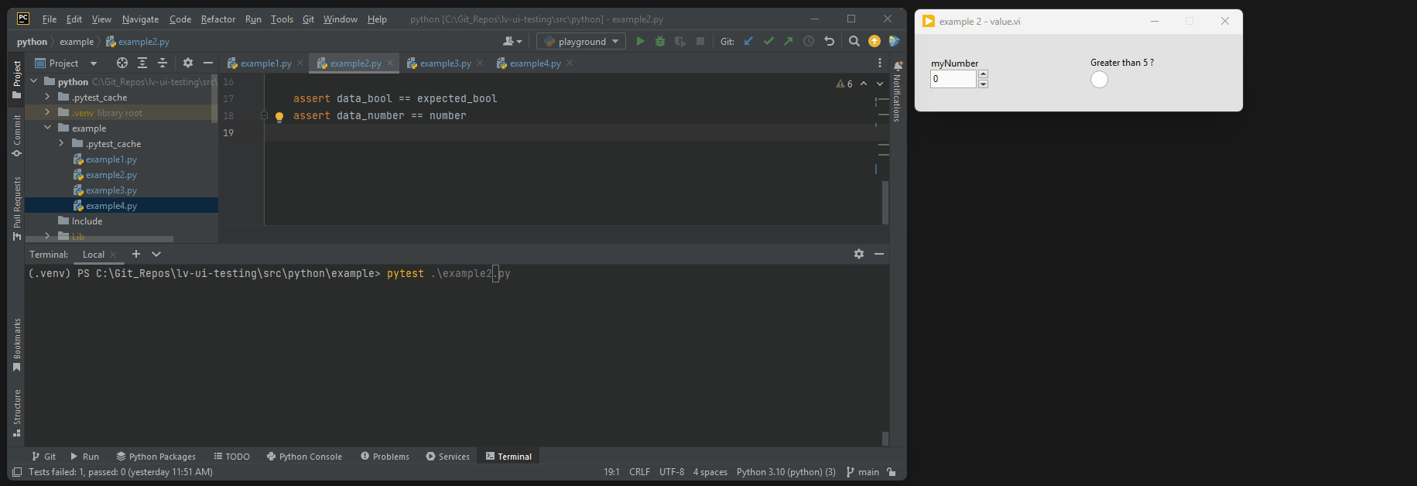Collapse the example folder

47,128
